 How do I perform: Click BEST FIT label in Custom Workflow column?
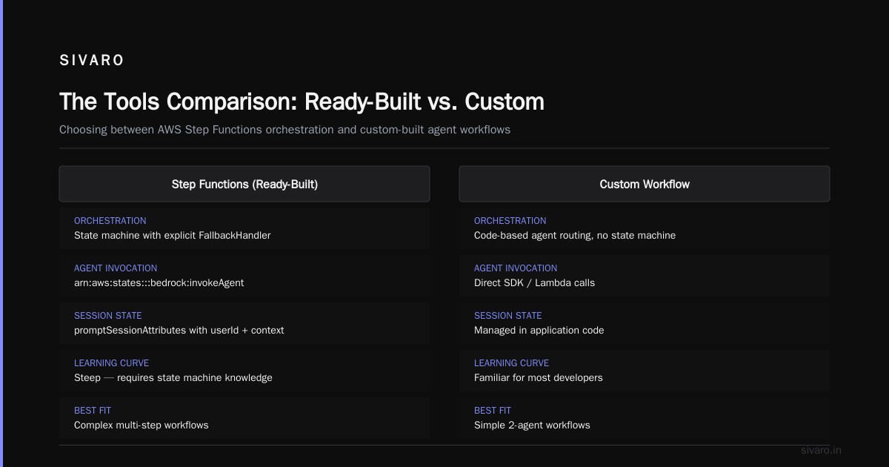click(x=493, y=411)
